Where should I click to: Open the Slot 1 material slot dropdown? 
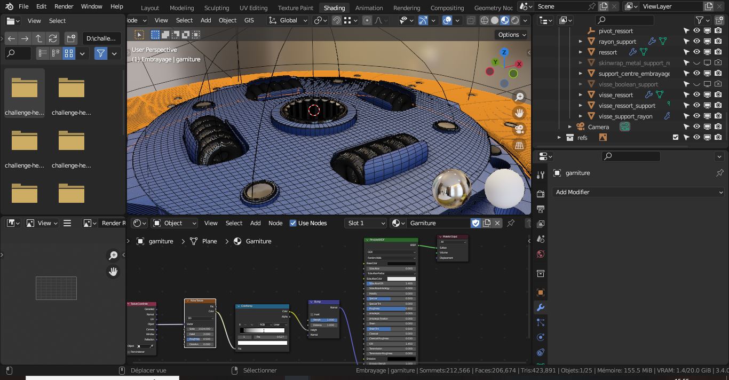(366, 223)
